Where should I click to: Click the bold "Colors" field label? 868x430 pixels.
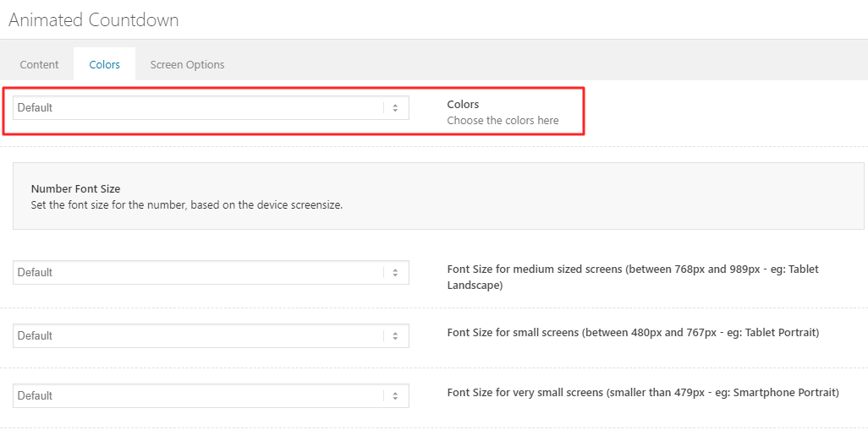pyautogui.click(x=463, y=105)
